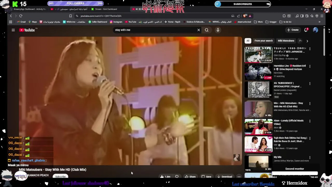332x187 pixels.
Task: Switch to StreamyApp Dashboard tab
Action: click(x=28, y=9)
